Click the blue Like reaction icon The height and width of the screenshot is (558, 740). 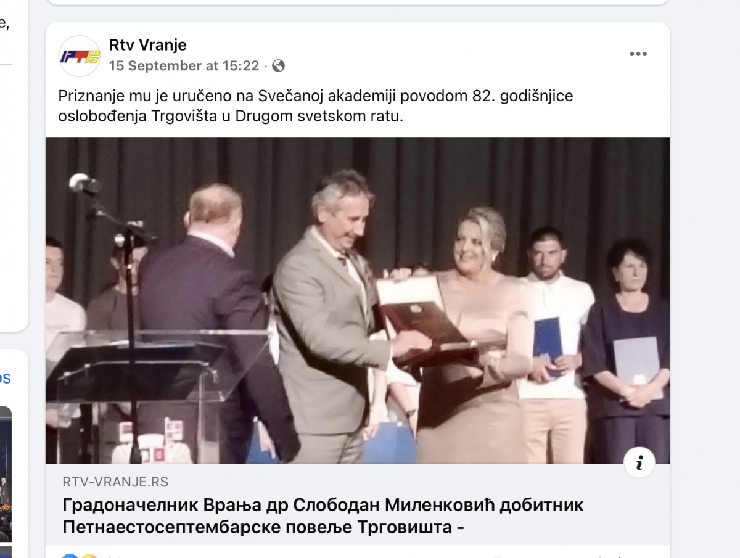69,556
